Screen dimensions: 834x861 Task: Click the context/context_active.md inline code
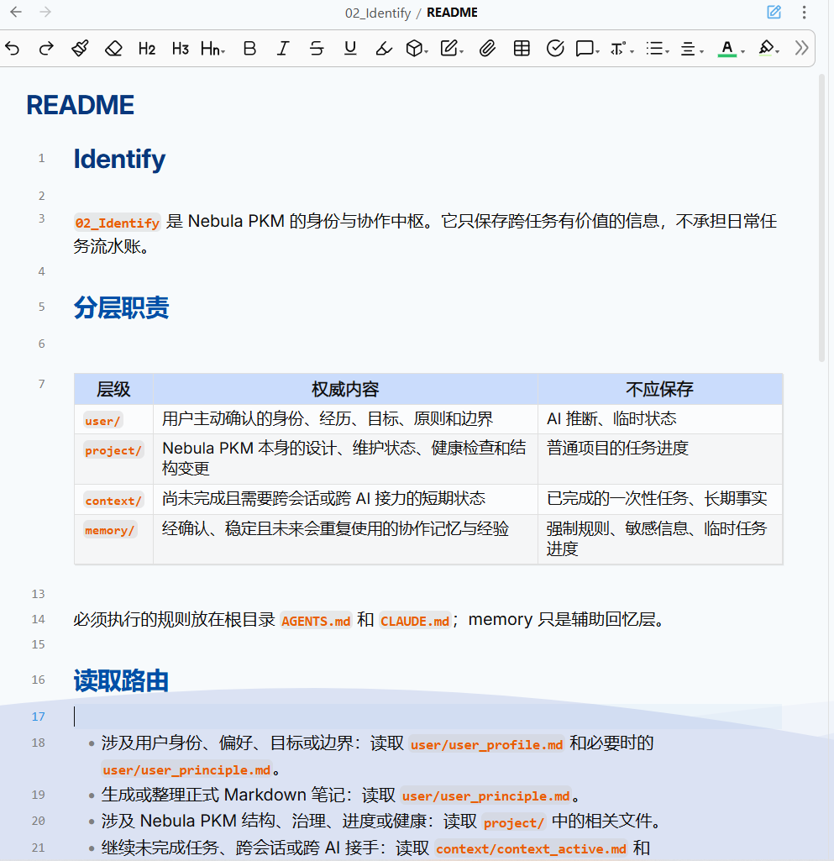point(531,849)
